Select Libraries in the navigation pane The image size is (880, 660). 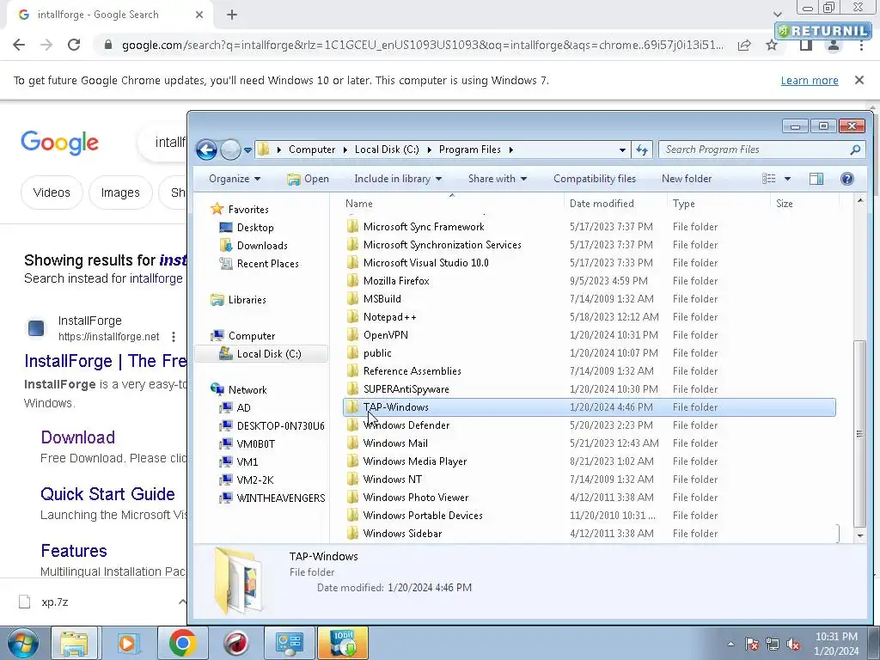(247, 300)
